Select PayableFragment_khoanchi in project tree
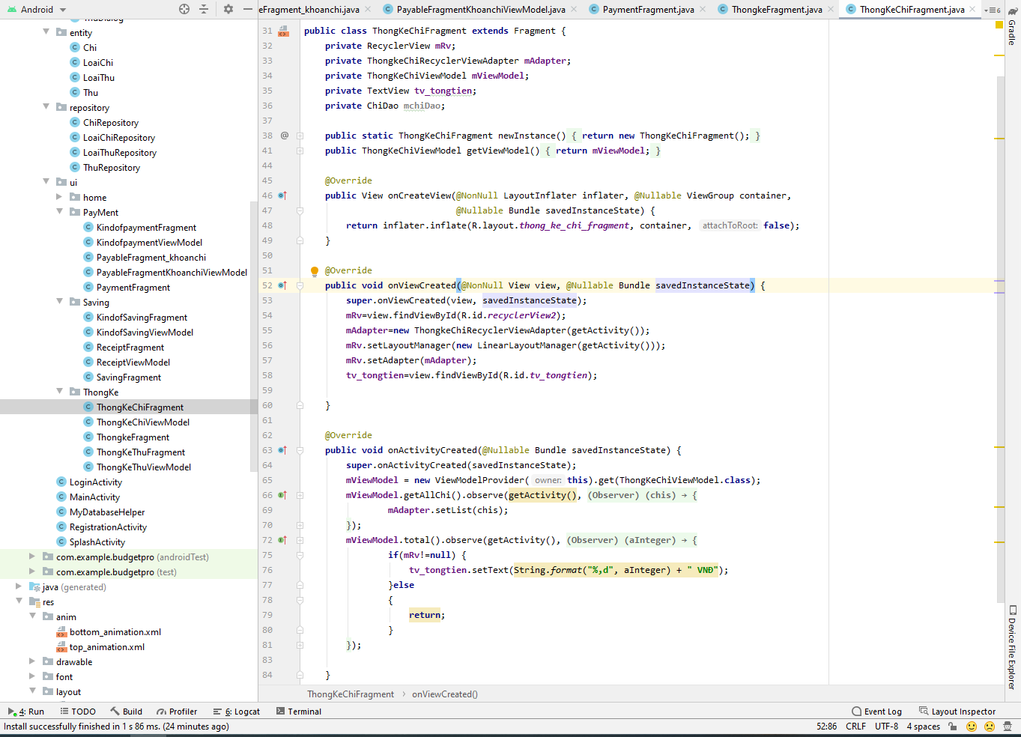The width and height of the screenshot is (1021, 737). [151, 257]
